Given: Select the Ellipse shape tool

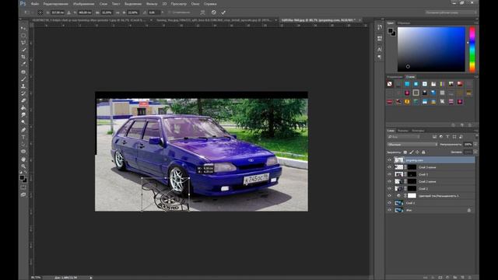Looking at the screenshot, I should tap(23, 152).
